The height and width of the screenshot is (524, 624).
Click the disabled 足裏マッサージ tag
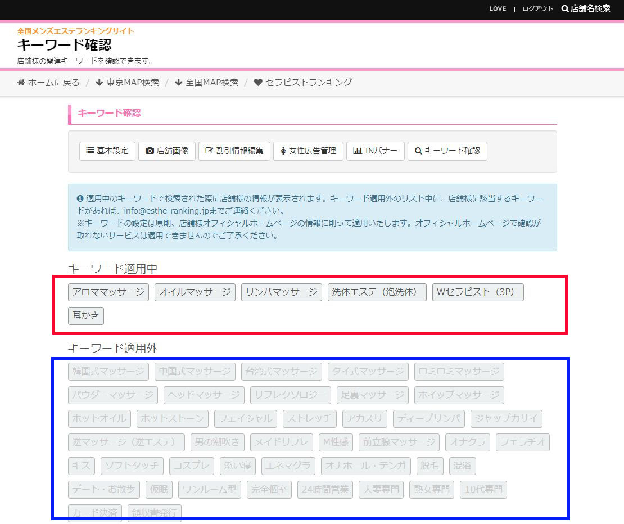pos(373,395)
